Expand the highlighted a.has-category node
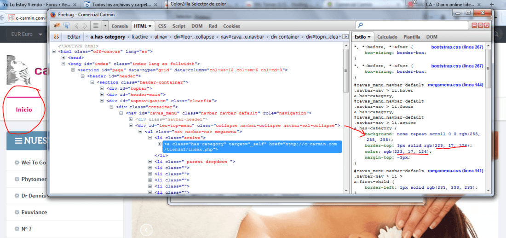Viewport: 506px width, 238px height. 160,144
